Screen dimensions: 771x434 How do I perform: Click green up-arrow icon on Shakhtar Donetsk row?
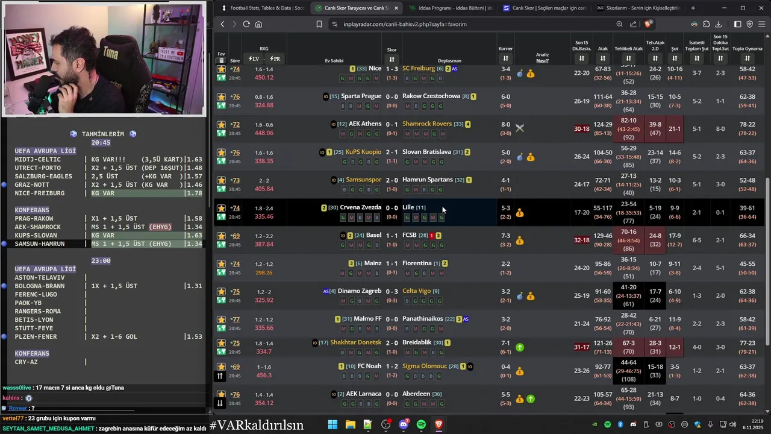pyautogui.click(x=520, y=347)
